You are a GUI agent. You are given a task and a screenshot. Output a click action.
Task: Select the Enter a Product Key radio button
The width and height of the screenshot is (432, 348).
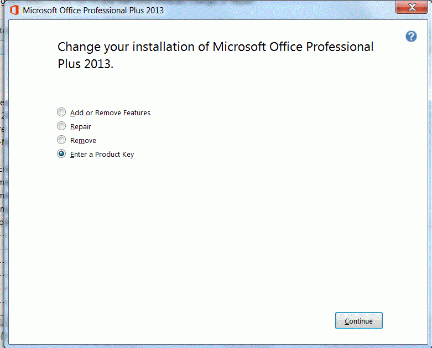click(61, 154)
